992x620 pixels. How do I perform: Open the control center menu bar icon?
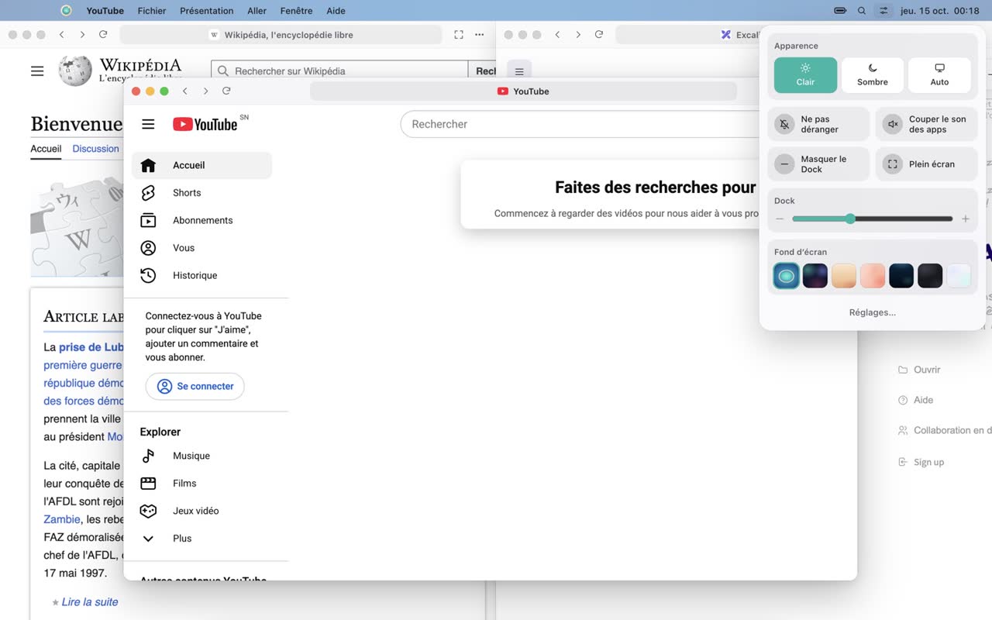(883, 11)
